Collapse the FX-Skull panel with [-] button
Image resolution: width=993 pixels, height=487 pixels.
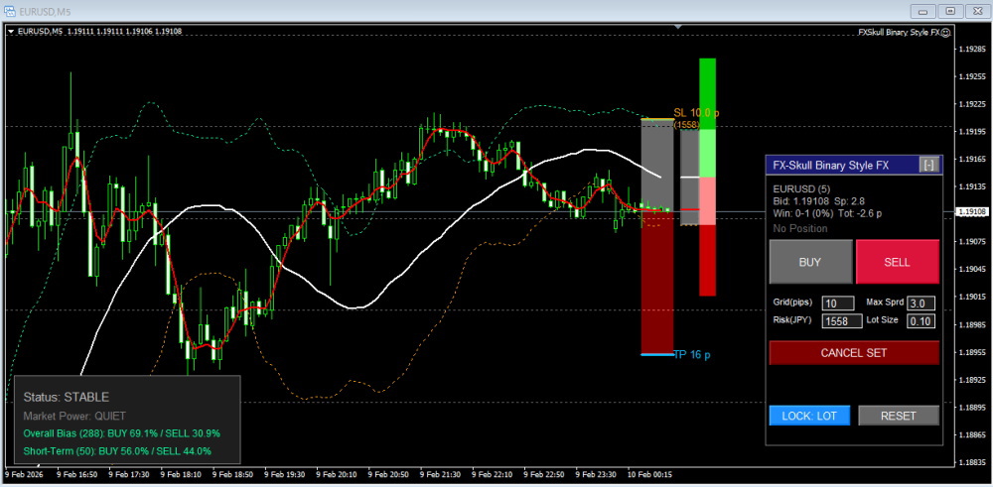(x=928, y=166)
